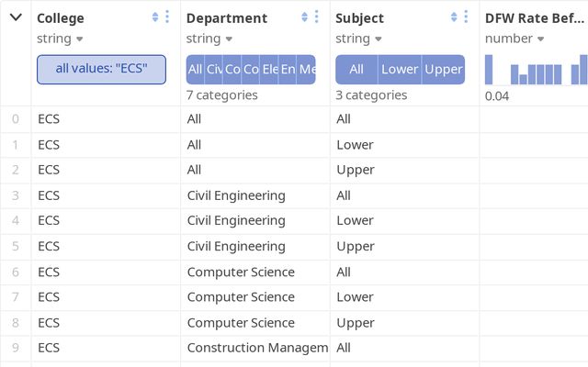The height and width of the screenshot is (367, 588).
Task: Collapse the table header chevron
Action: click(x=16, y=17)
